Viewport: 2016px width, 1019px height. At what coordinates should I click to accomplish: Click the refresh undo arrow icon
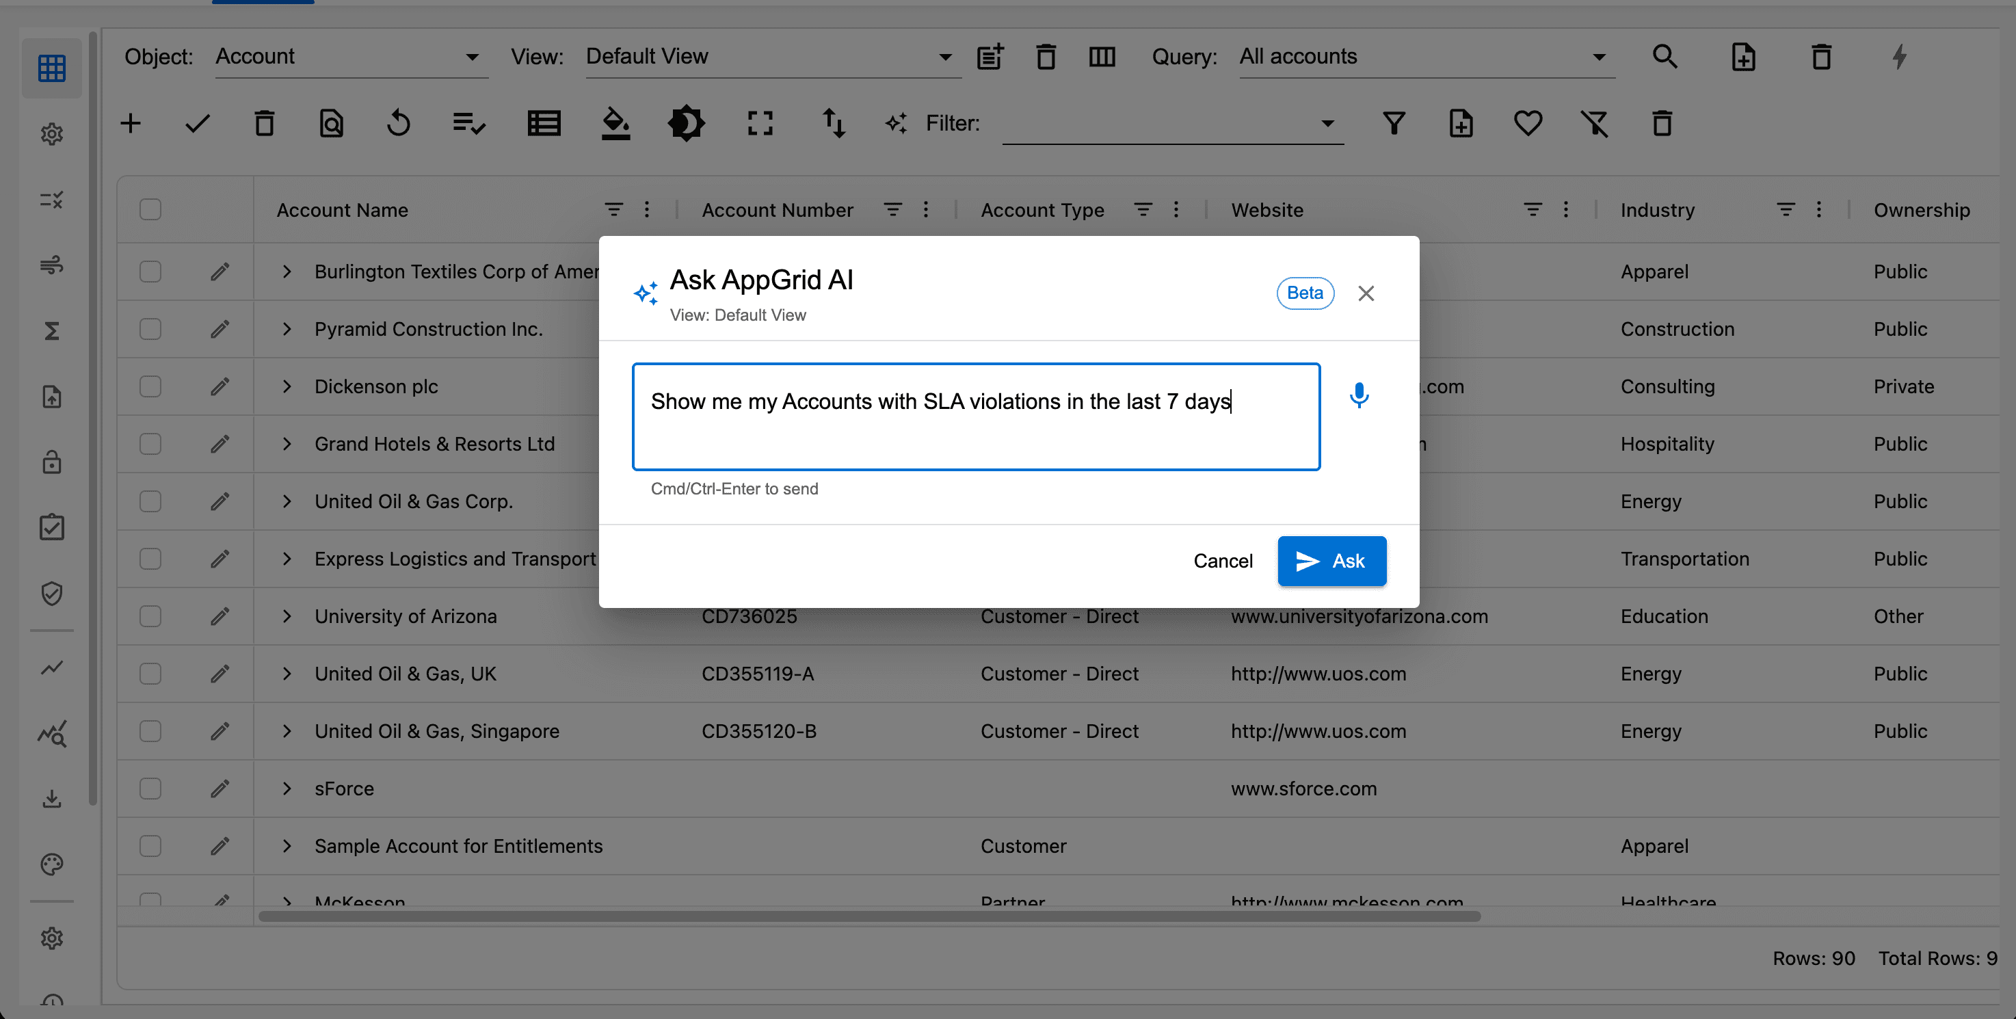[x=399, y=123]
